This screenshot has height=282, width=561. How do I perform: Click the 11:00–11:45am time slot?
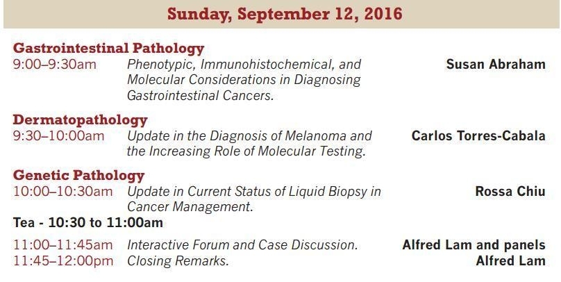coord(62,245)
